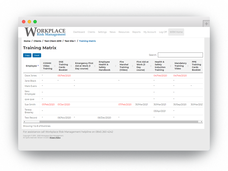Select the Test Record employee row
The image size is (228, 171).
113,118
